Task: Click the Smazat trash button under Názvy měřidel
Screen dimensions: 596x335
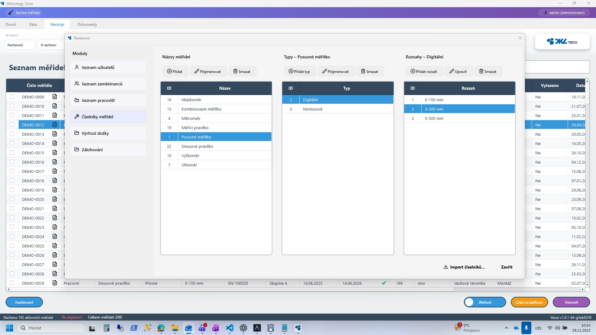Action: coord(242,71)
